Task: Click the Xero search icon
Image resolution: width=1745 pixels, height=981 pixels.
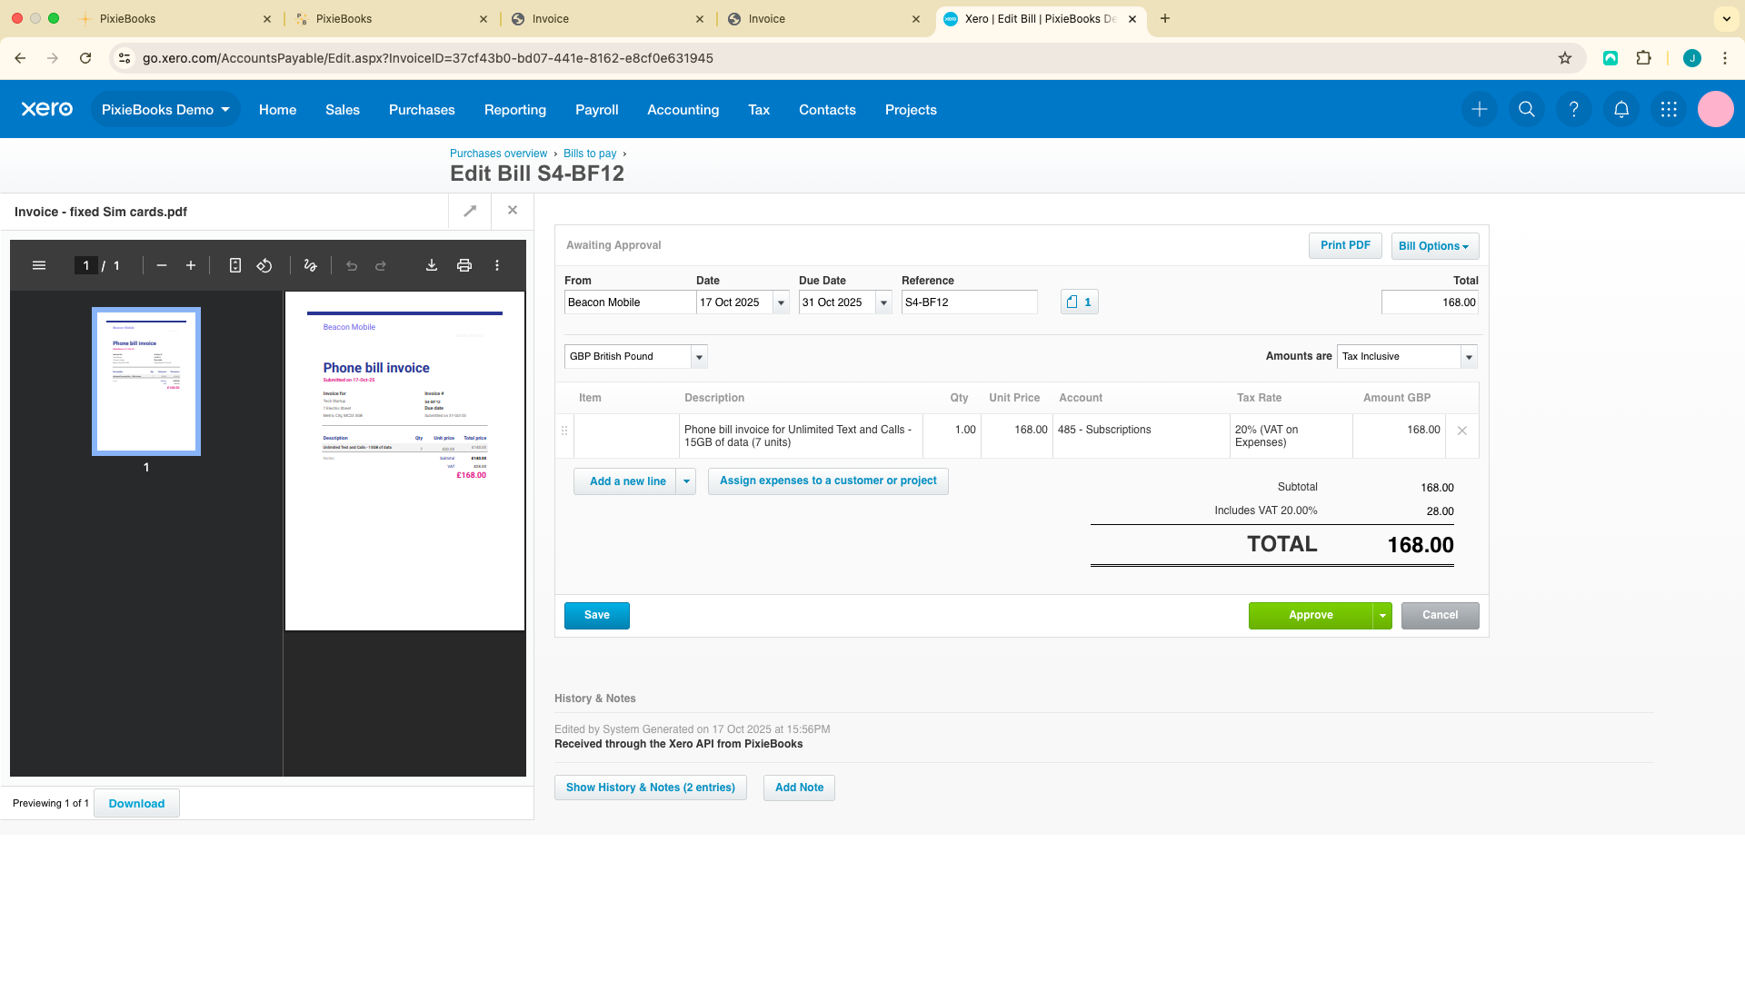Action: click(x=1527, y=110)
